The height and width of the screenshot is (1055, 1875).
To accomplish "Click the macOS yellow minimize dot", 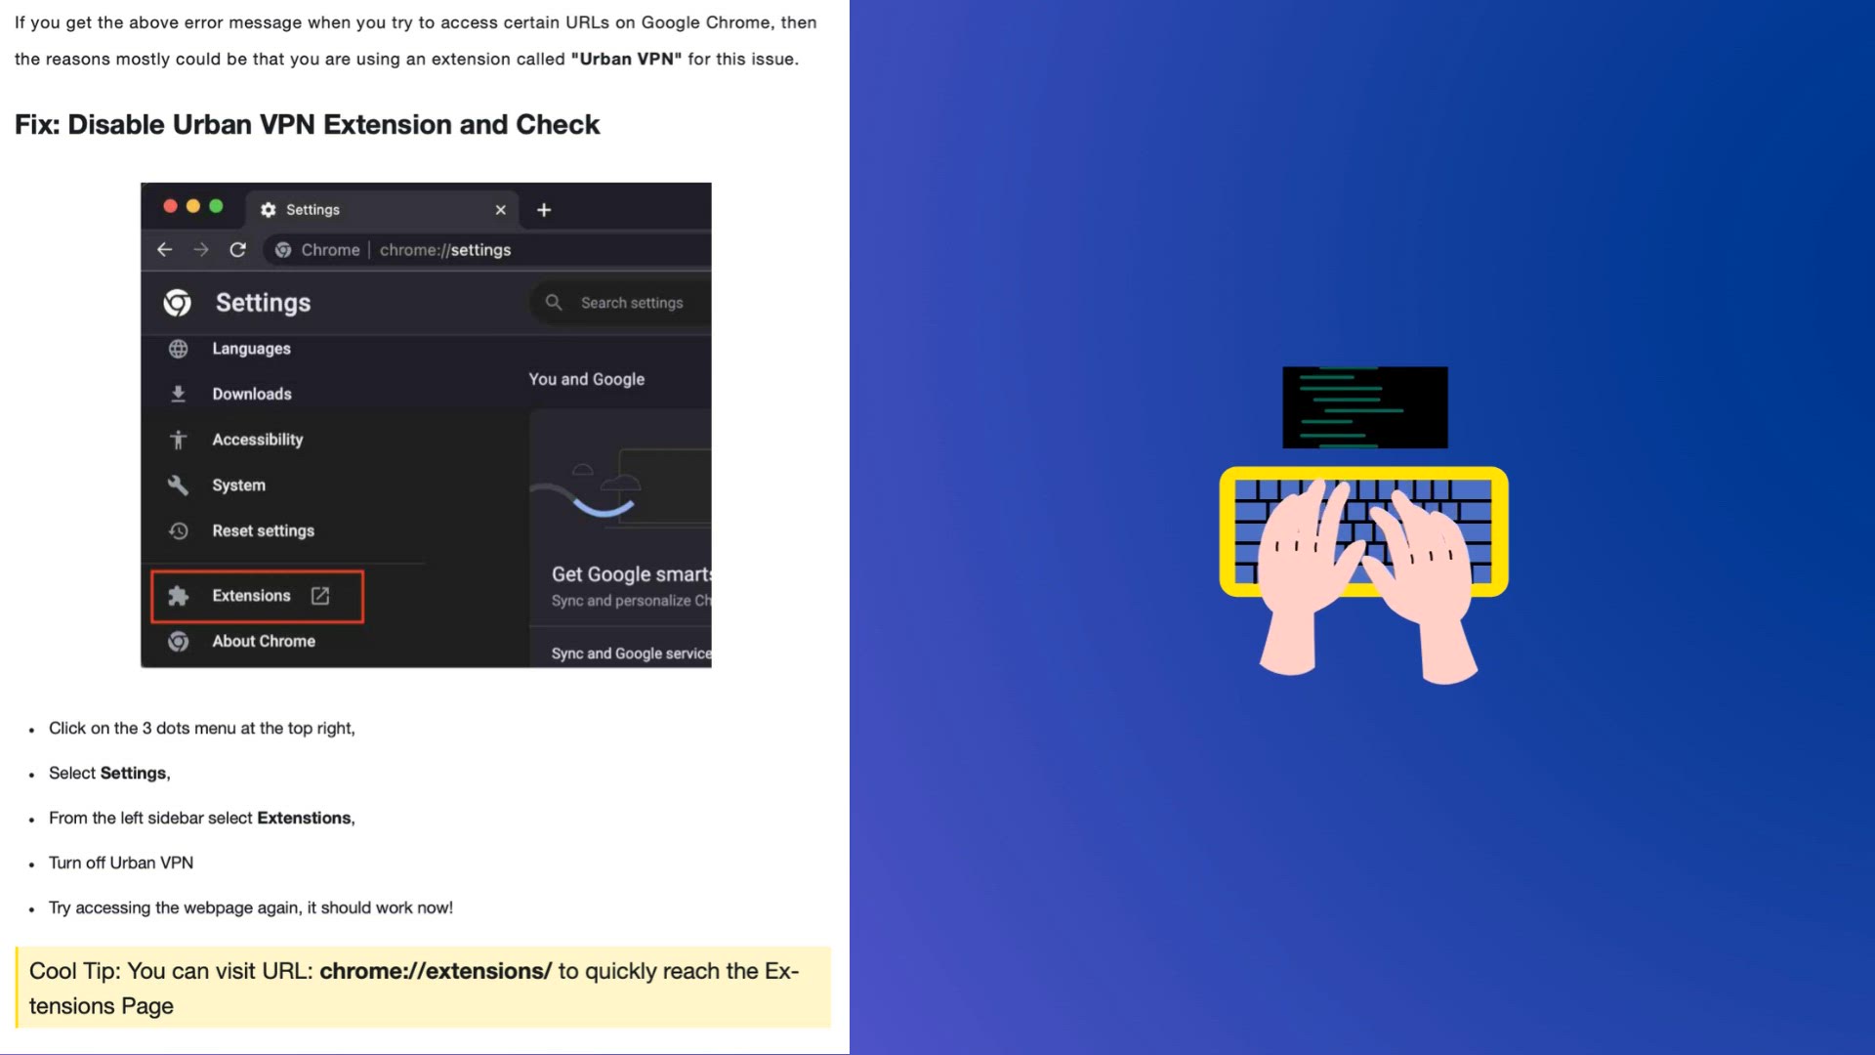I will point(193,206).
